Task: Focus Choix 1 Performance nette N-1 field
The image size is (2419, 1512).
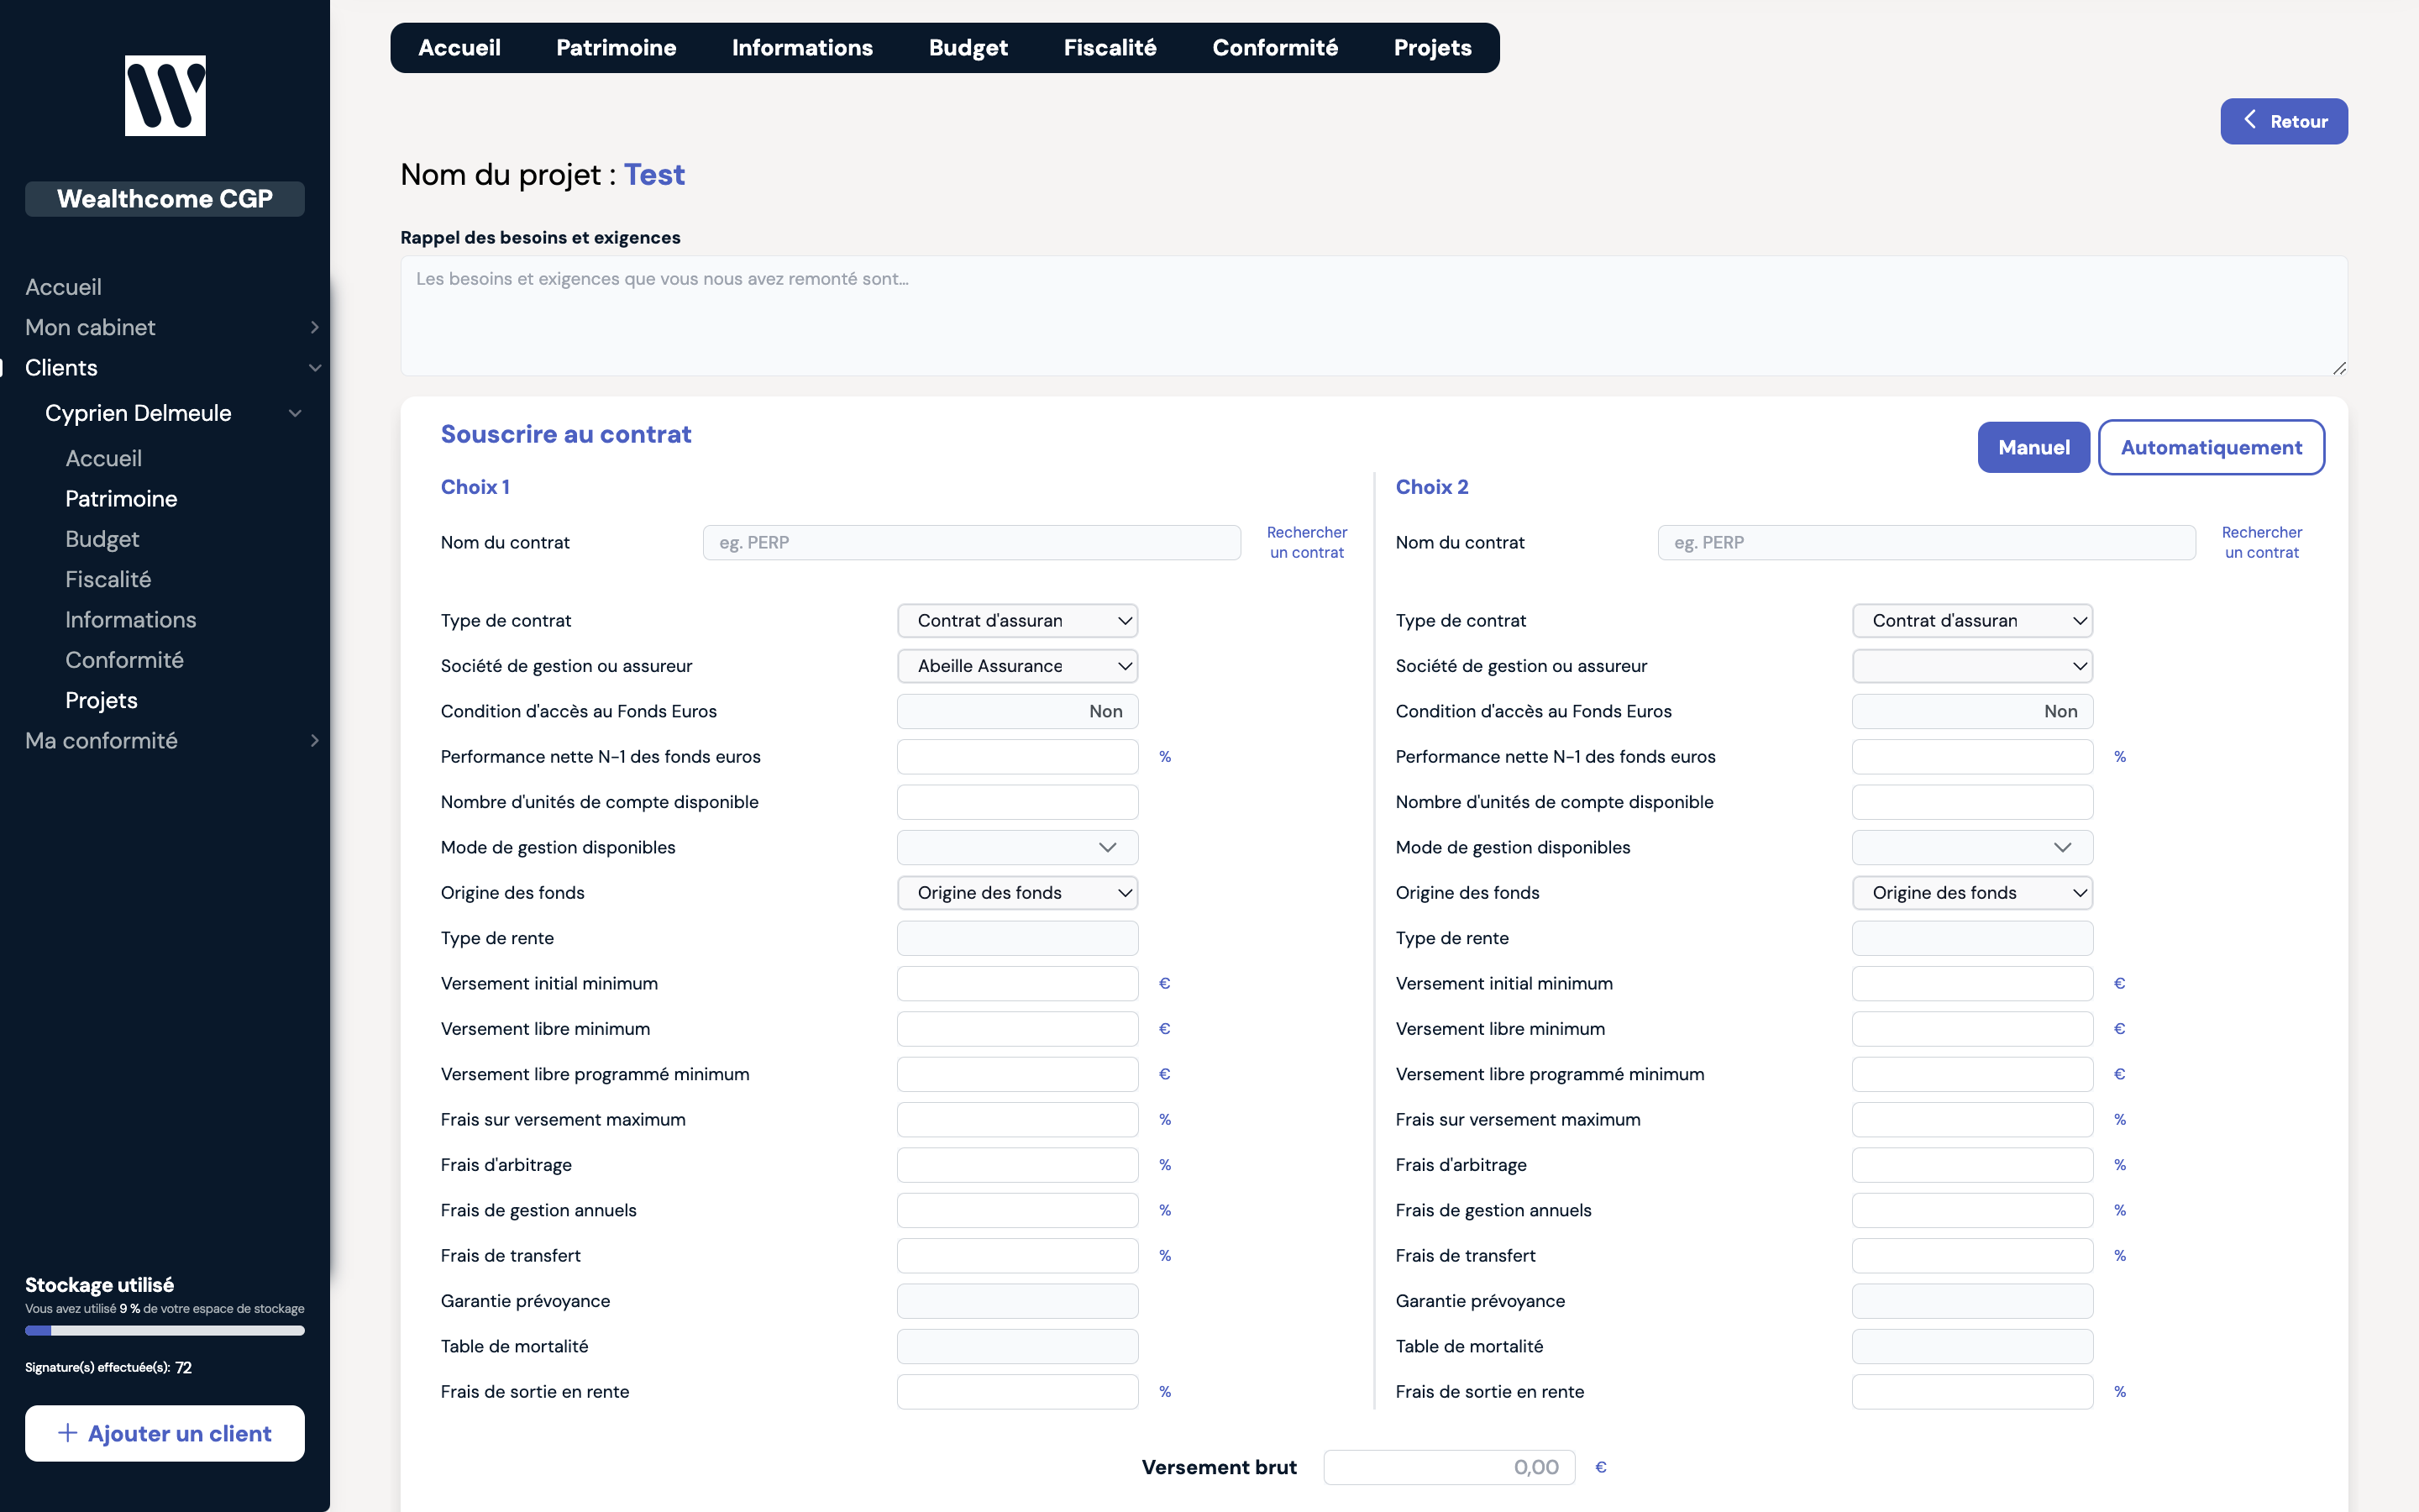Action: pos(1018,756)
